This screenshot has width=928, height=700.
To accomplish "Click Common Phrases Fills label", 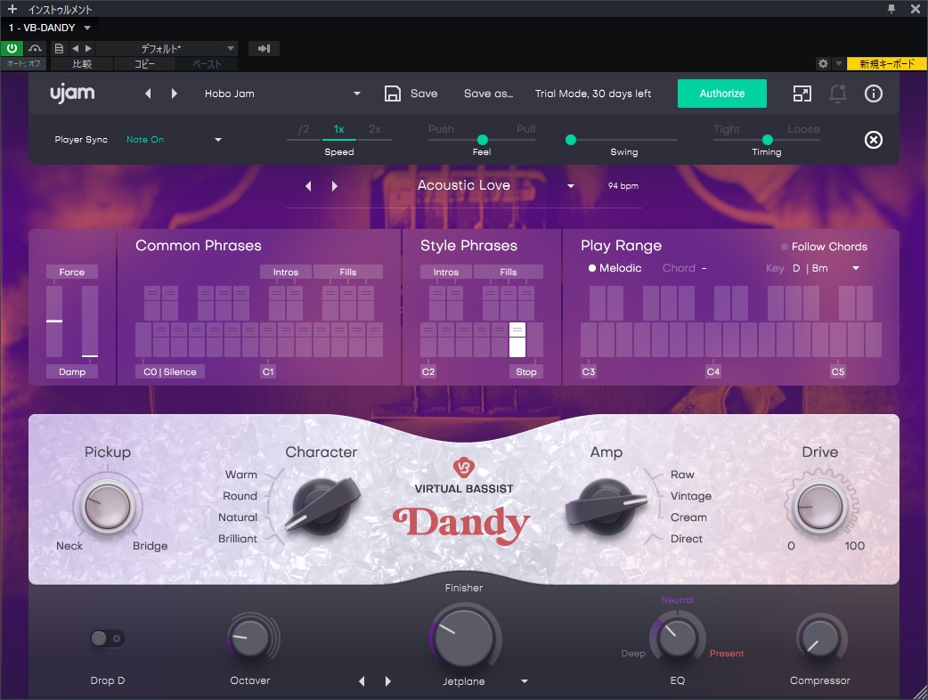I will [348, 273].
